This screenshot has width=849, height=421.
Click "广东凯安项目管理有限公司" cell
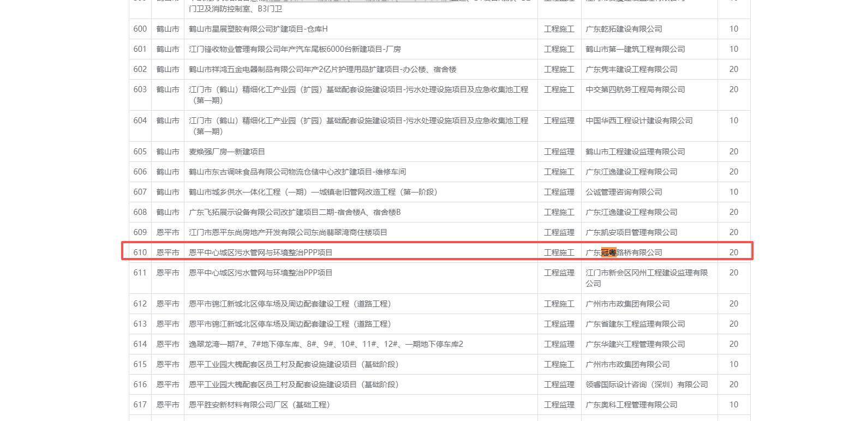click(631, 232)
